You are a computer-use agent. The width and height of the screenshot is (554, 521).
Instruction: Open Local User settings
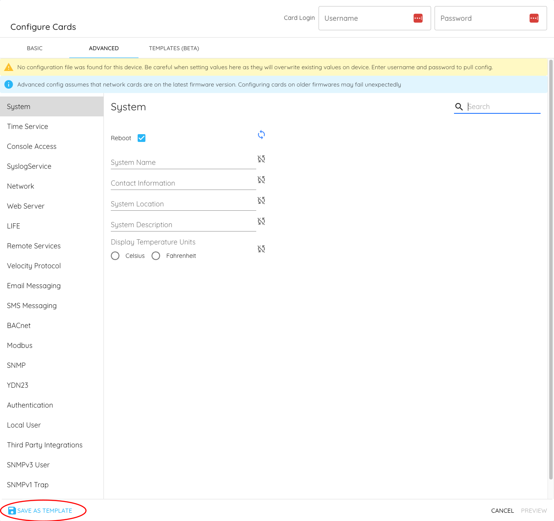(52, 425)
